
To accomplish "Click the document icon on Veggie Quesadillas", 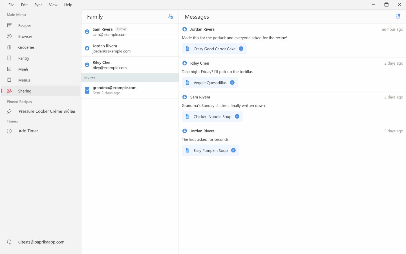I will coord(187,83).
